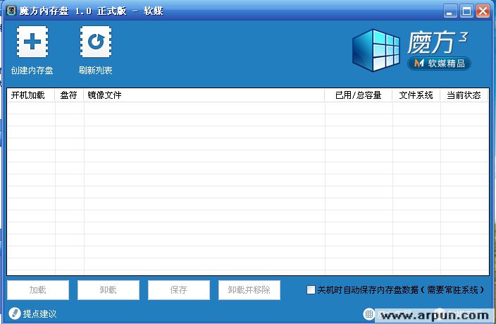Viewport: 496px width, 324px height.
Task: Sort by 盘符 column header
Action: [x=69, y=95]
